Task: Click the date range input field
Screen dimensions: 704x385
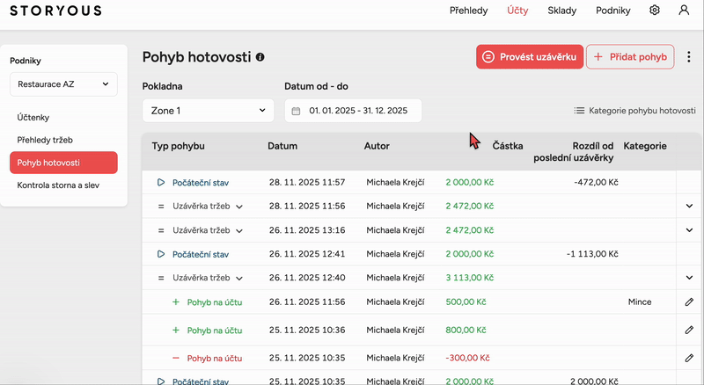Action: [x=357, y=111]
